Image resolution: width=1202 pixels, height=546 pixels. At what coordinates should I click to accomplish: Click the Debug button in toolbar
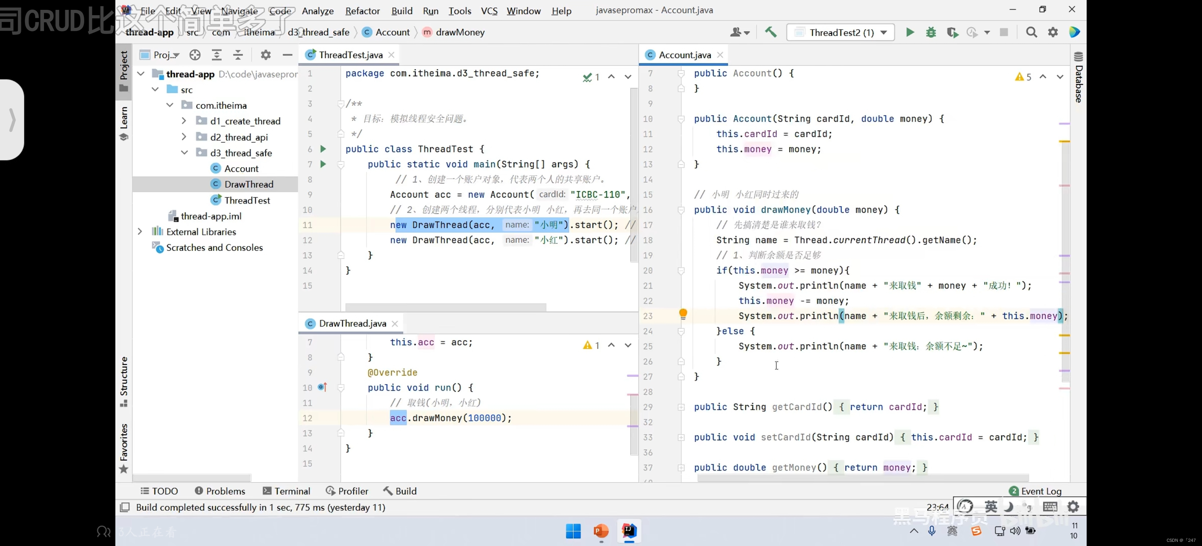[931, 32]
